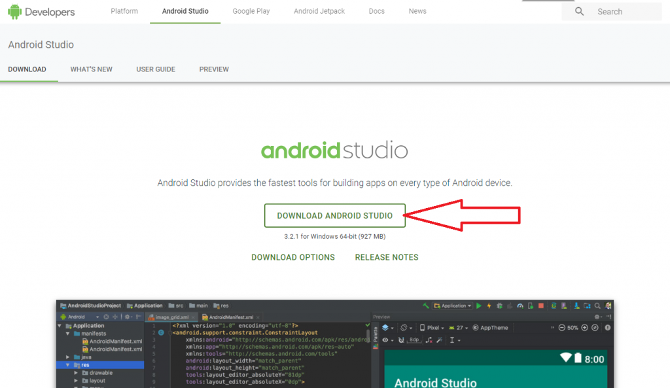
Task: Click the device file explorer icon
Action: [587, 306]
